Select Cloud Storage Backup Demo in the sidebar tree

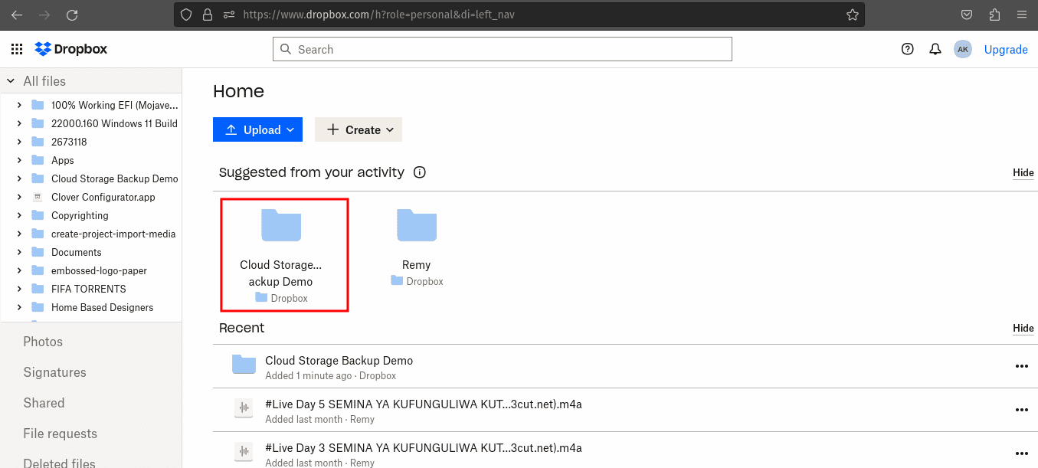click(115, 178)
